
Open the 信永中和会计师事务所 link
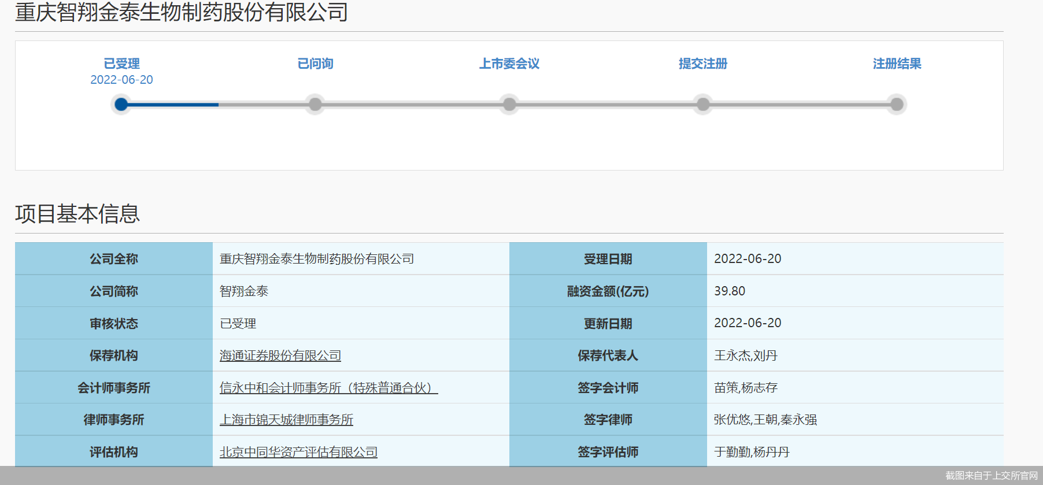(328, 388)
